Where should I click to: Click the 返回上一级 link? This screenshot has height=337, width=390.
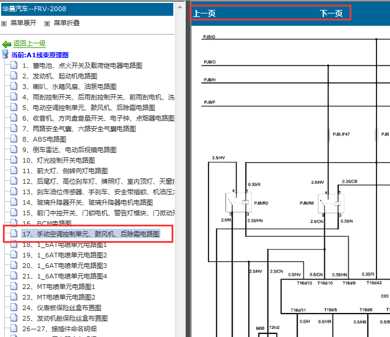30,43
